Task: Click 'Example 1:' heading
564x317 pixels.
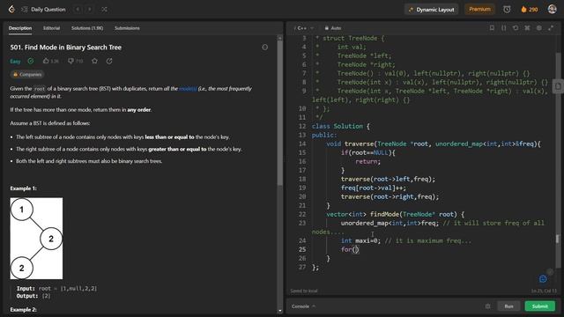Action: coord(24,188)
